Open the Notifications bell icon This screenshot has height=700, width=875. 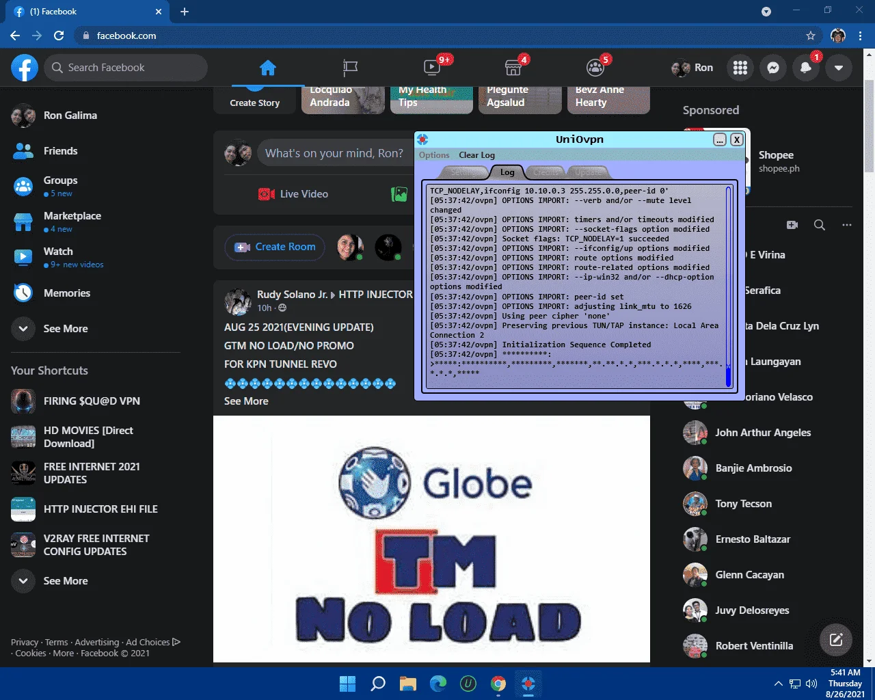pos(806,68)
